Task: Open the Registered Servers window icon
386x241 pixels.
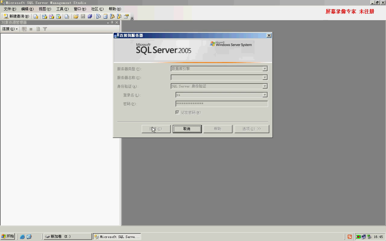Action: [x=98, y=16]
